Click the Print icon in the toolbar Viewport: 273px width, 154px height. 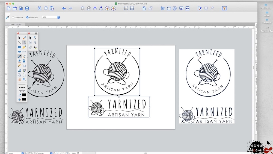27,8
